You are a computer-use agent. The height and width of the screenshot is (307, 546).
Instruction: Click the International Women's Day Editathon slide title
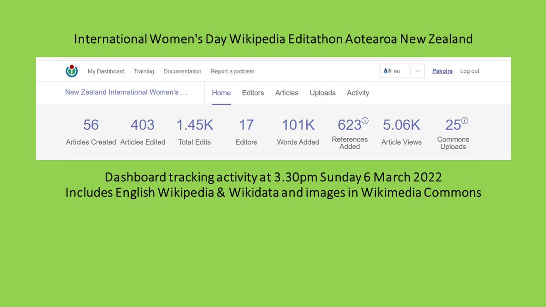click(273, 39)
